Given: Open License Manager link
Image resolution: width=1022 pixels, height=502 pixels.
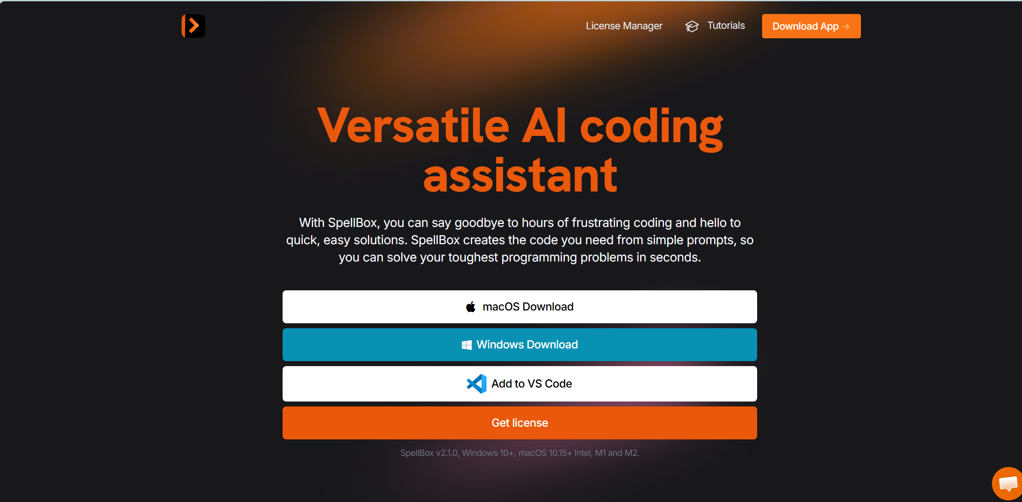Looking at the screenshot, I should point(624,26).
